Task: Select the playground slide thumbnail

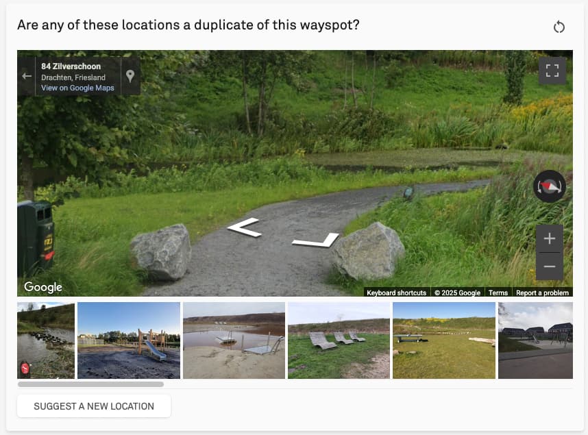Action: click(x=129, y=340)
